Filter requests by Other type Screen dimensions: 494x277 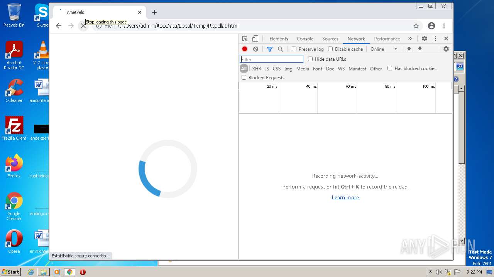(x=376, y=68)
